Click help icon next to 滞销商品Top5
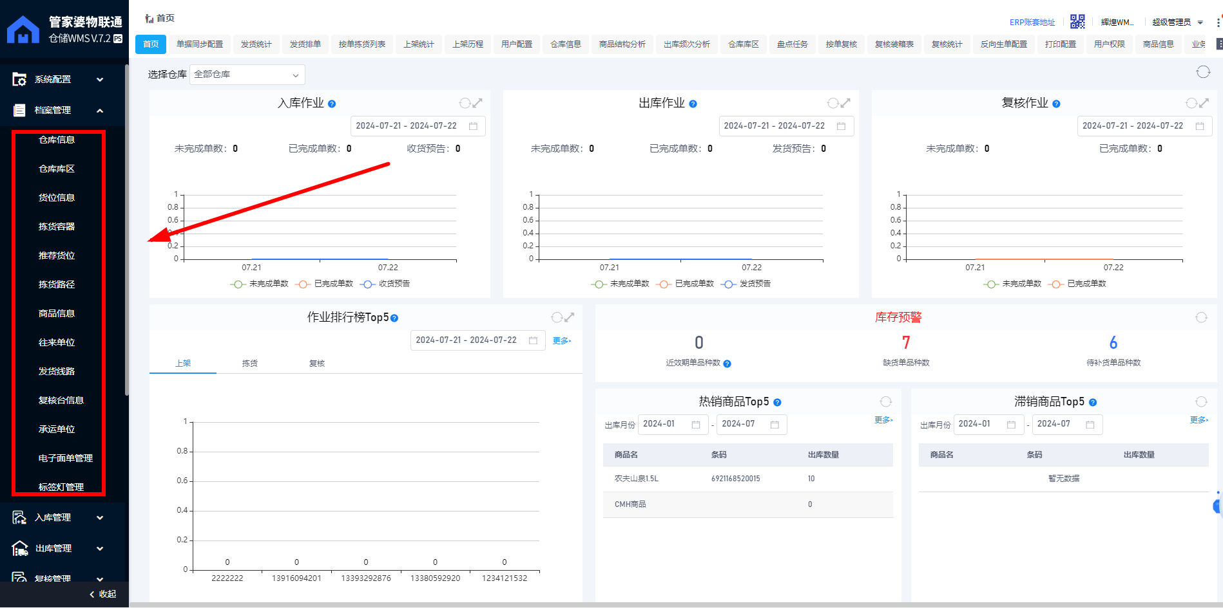 (x=1093, y=402)
